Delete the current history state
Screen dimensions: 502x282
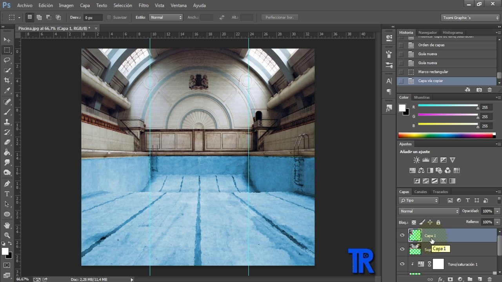click(489, 90)
